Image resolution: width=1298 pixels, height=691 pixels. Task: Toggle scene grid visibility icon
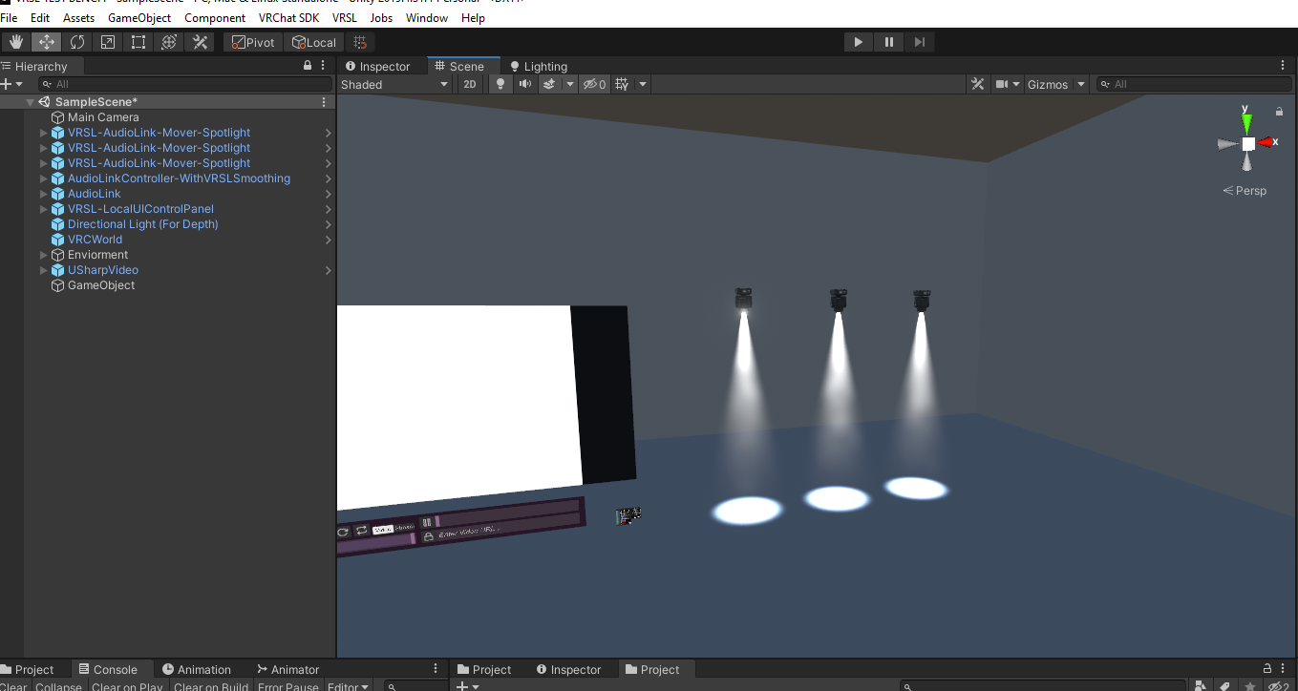(623, 84)
